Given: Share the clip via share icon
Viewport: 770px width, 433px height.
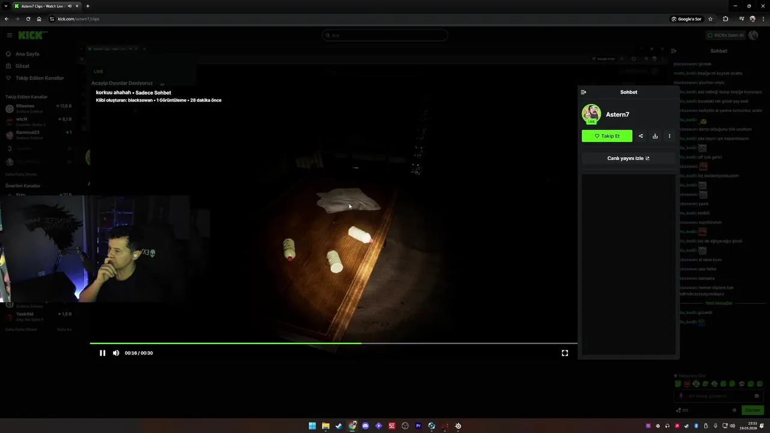Looking at the screenshot, I should coord(641,136).
